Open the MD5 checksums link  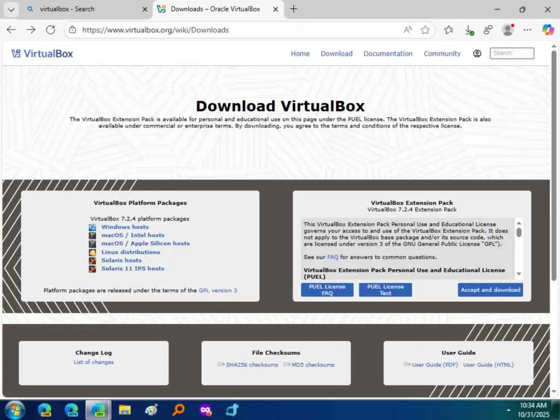[x=313, y=365]
